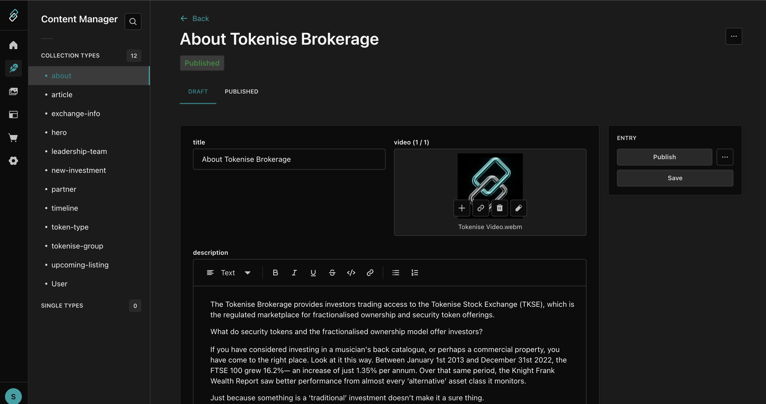This screenshot has height=404, width=766.
Task: Edit the Tokenise Video asset
Action: coord(518,208)
